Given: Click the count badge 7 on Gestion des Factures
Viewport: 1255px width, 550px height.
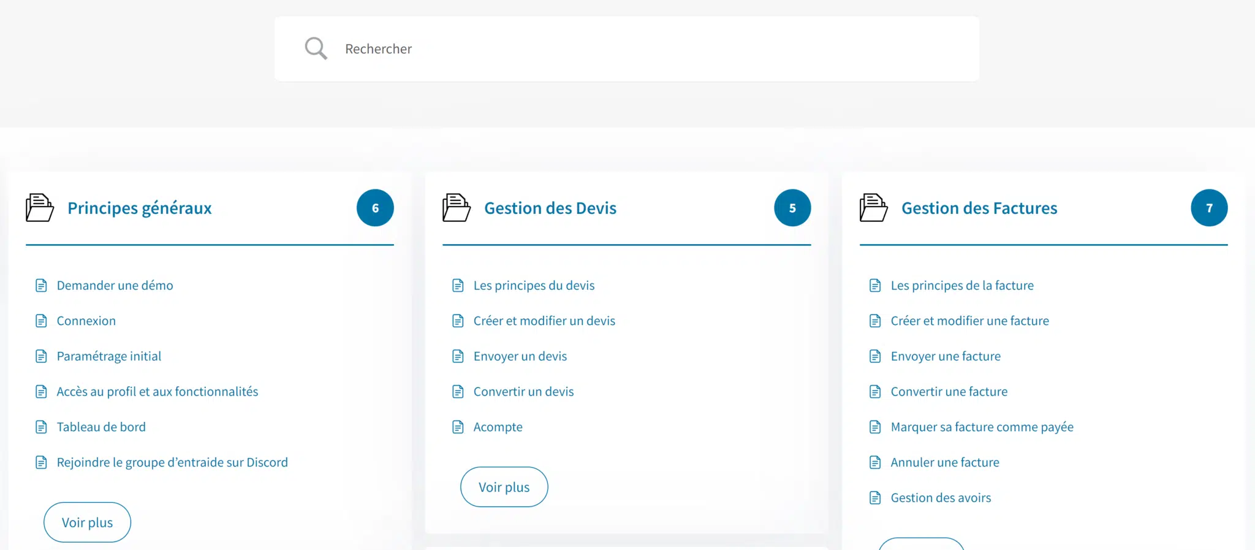Looking at the screenshot, I should (1209, 208).
